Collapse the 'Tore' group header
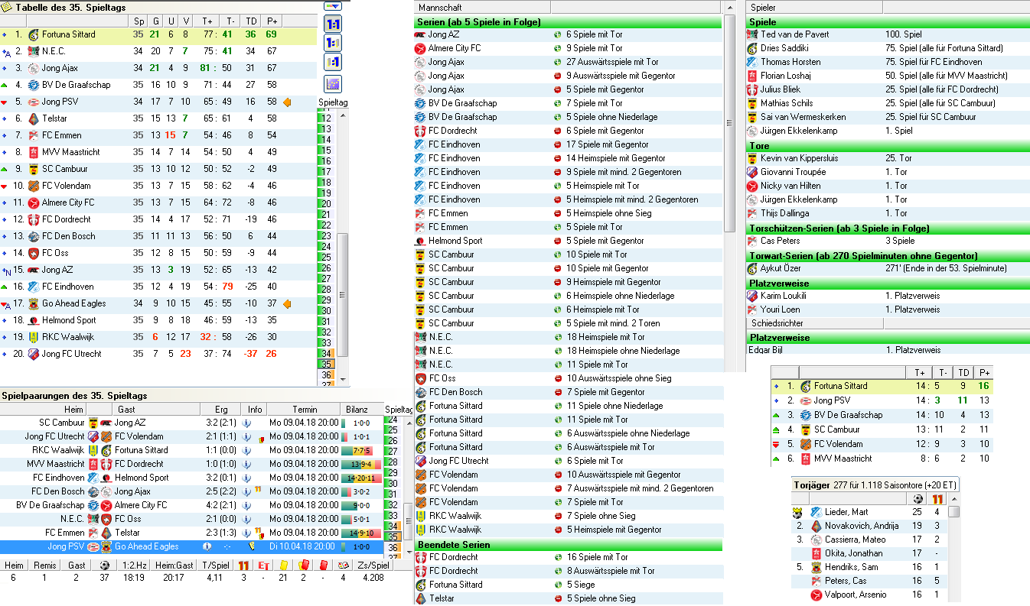Image resolution: width=1030 pixels, height=606 pixels. point(888,145)
